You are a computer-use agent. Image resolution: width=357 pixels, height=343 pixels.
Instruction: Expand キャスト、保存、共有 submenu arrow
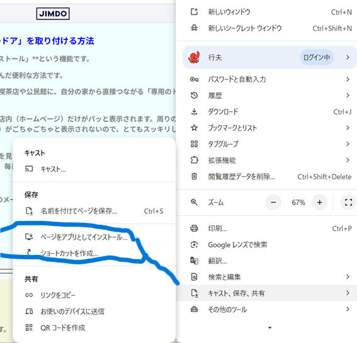348,293
